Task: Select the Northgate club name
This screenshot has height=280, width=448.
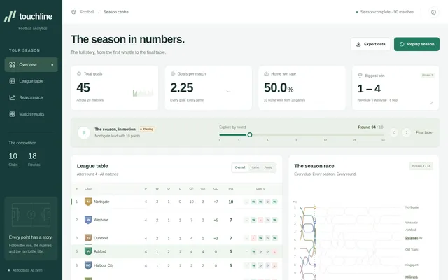Action: (x=101, y=202)
